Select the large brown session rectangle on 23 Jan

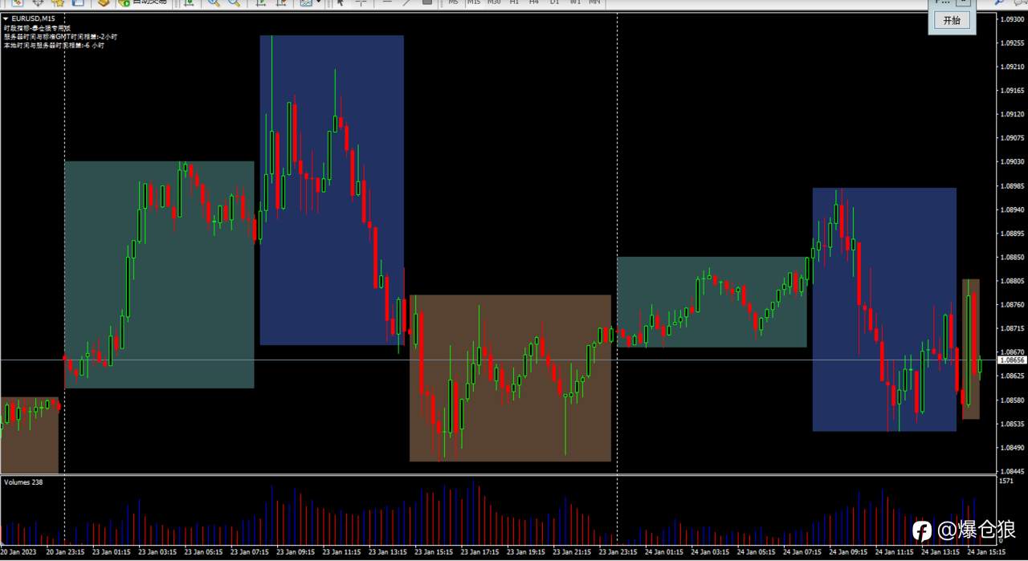[x=510, y=378]
